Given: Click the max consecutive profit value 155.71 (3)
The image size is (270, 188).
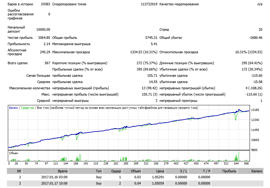Looking at the screenshot, I should click(150, 94).
